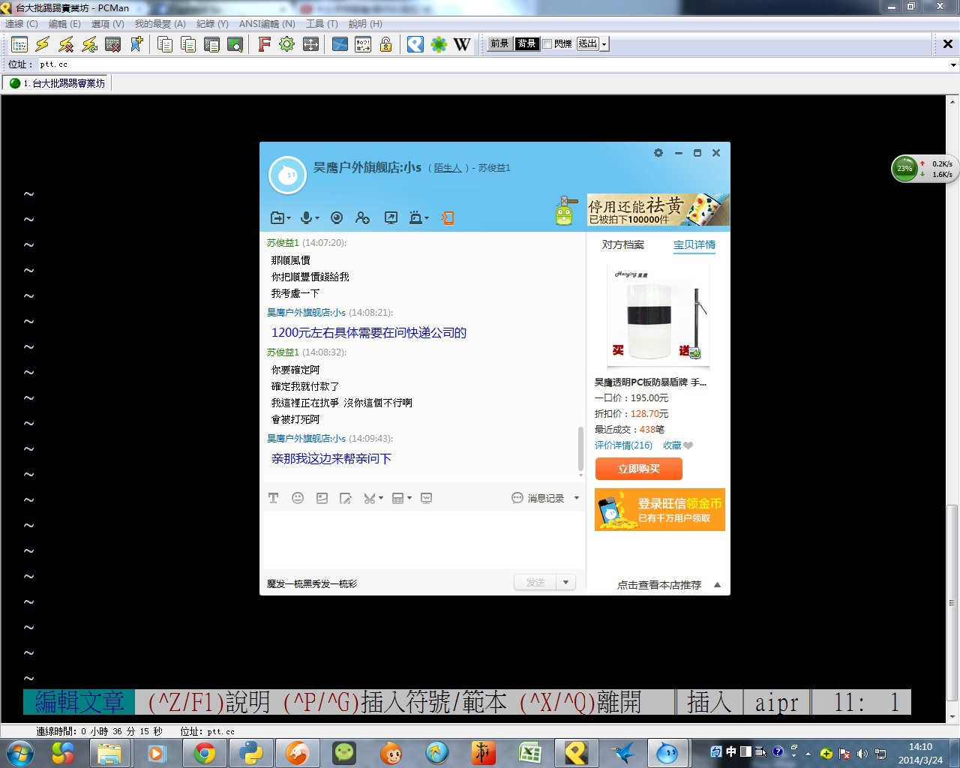Viewport: 960px width, 768px height.
Task: Click the ptt.cc address input field
Action: pos(491,65)
